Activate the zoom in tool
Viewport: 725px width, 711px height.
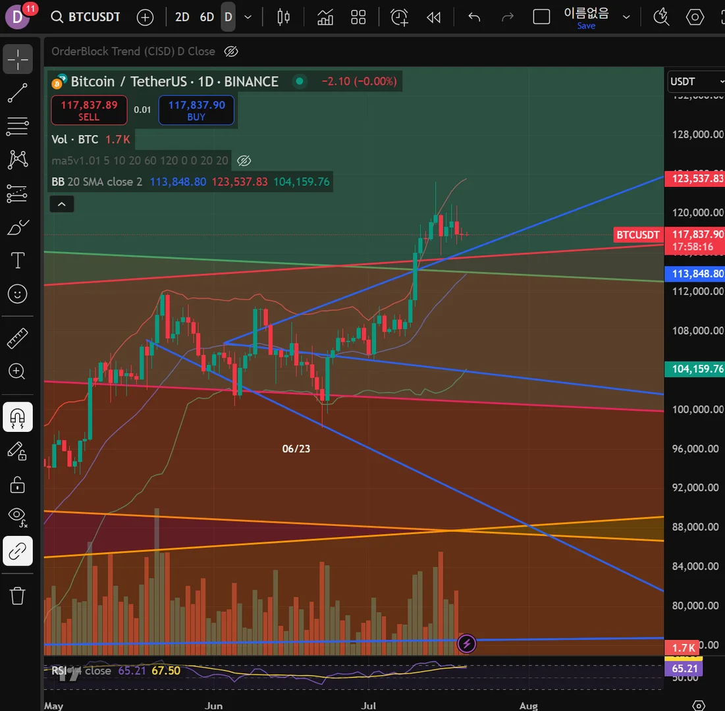point(18,371)
